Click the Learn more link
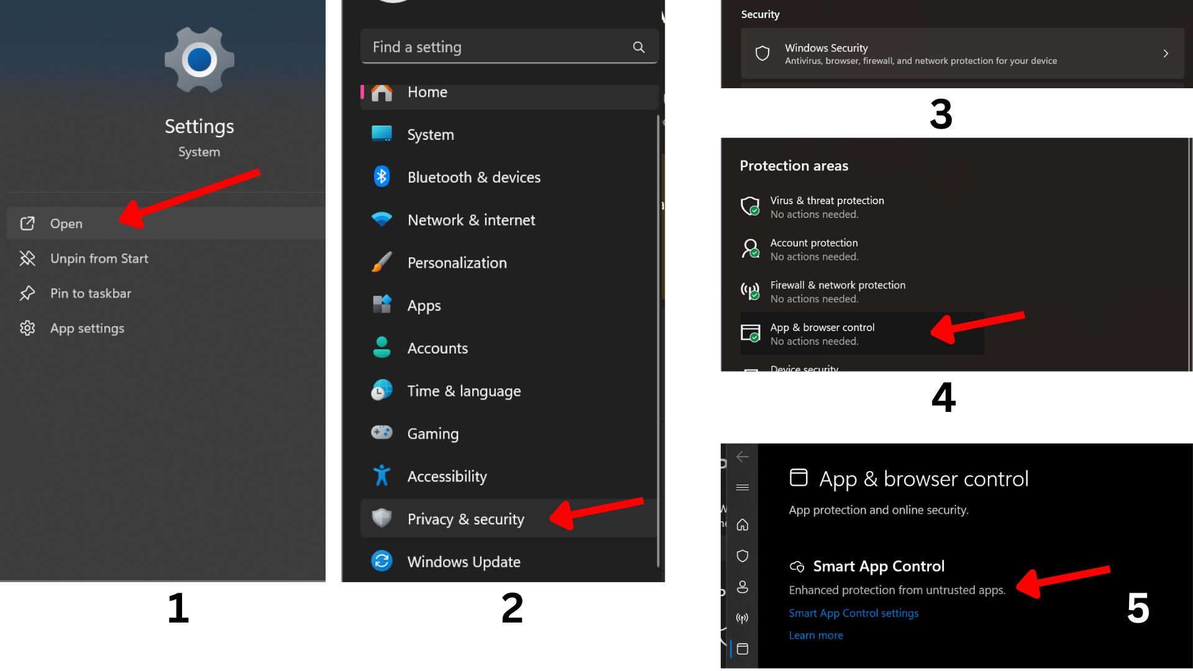This screenshot has width=1193, height=671. 816,636
